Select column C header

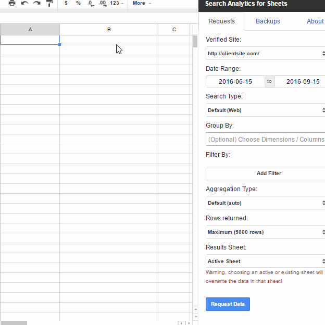[174, 30]
